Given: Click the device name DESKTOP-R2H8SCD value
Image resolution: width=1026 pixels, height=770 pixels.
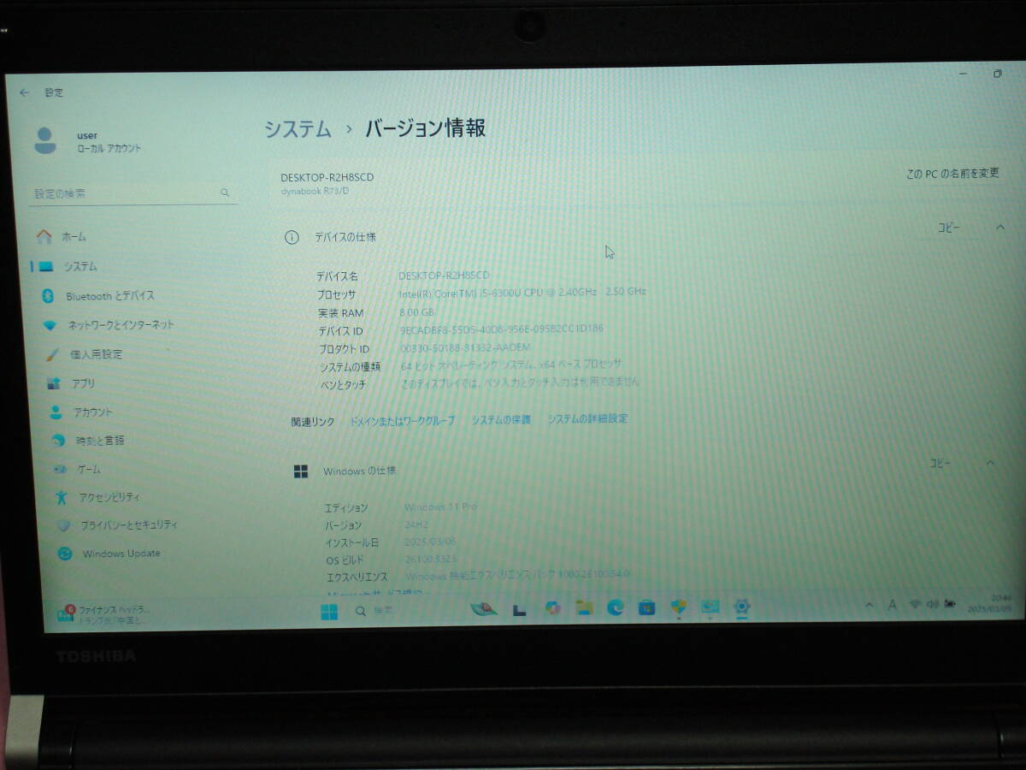Looking at the screenshot, I should pos(444,275).
